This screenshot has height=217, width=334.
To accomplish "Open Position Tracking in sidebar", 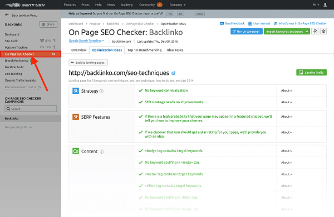I will pos(16,47).
